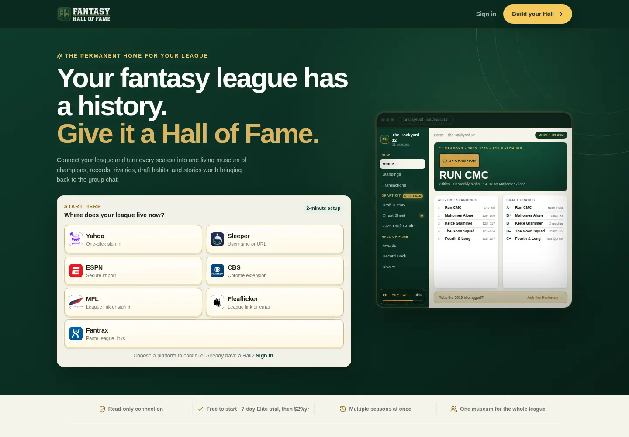Viewport: 629px width, 437px height.
Task: Open Rivalry in museum sidebar
Action: tap(402, 267)
